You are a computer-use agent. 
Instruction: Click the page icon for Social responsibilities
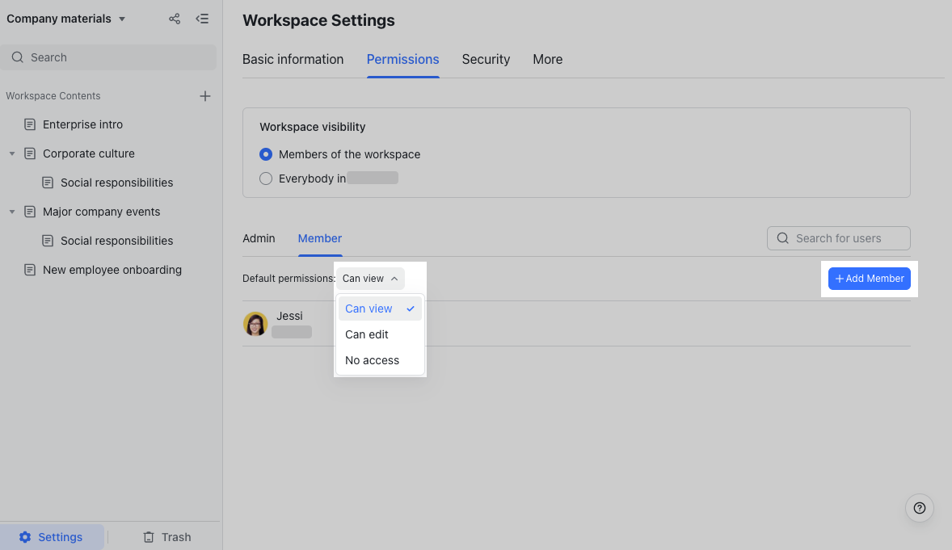tap(47, 183)
